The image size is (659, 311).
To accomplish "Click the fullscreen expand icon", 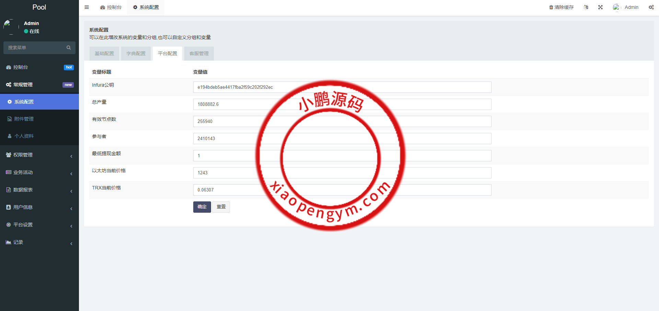I will coord(600,7).
